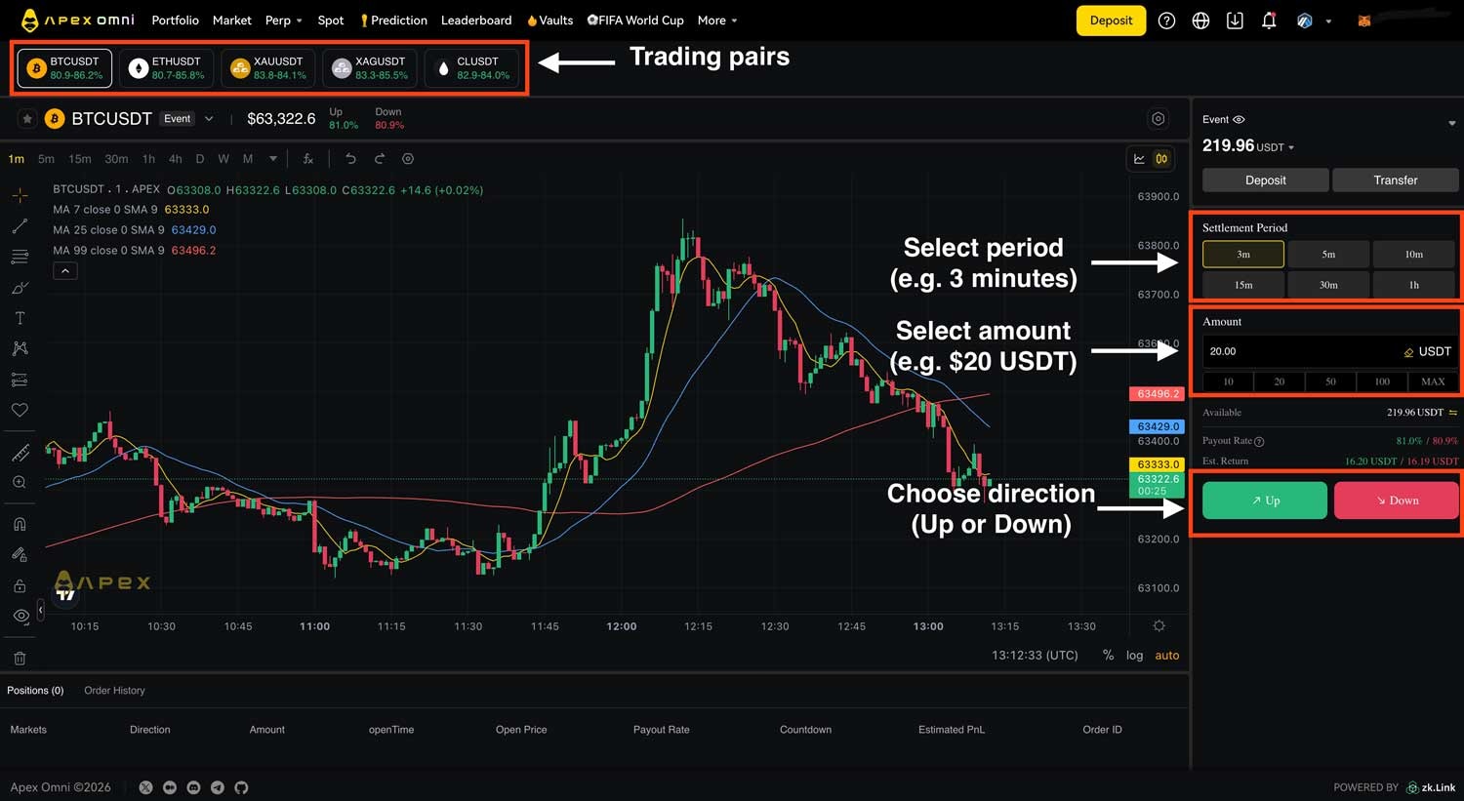Switch to the Positions (0) tab
Viewport: 1464px width, 801px height.
point(35,691)
